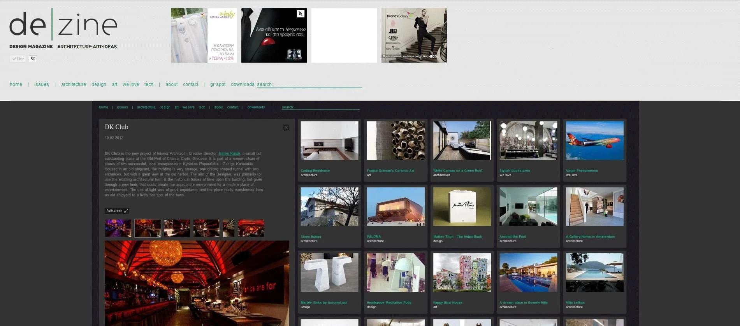
Task: Open 'downloads' in the dark inner navigation
Action: 256,107
